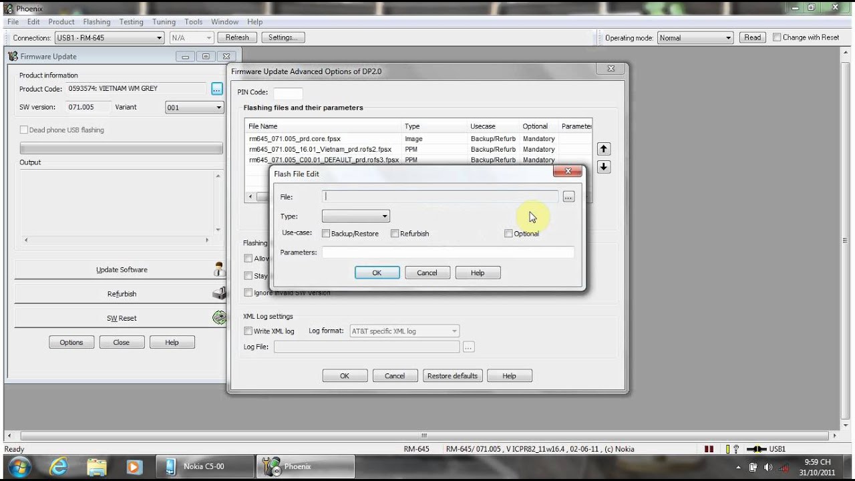Mark flash file as Optional

click(x=508, y=233)
